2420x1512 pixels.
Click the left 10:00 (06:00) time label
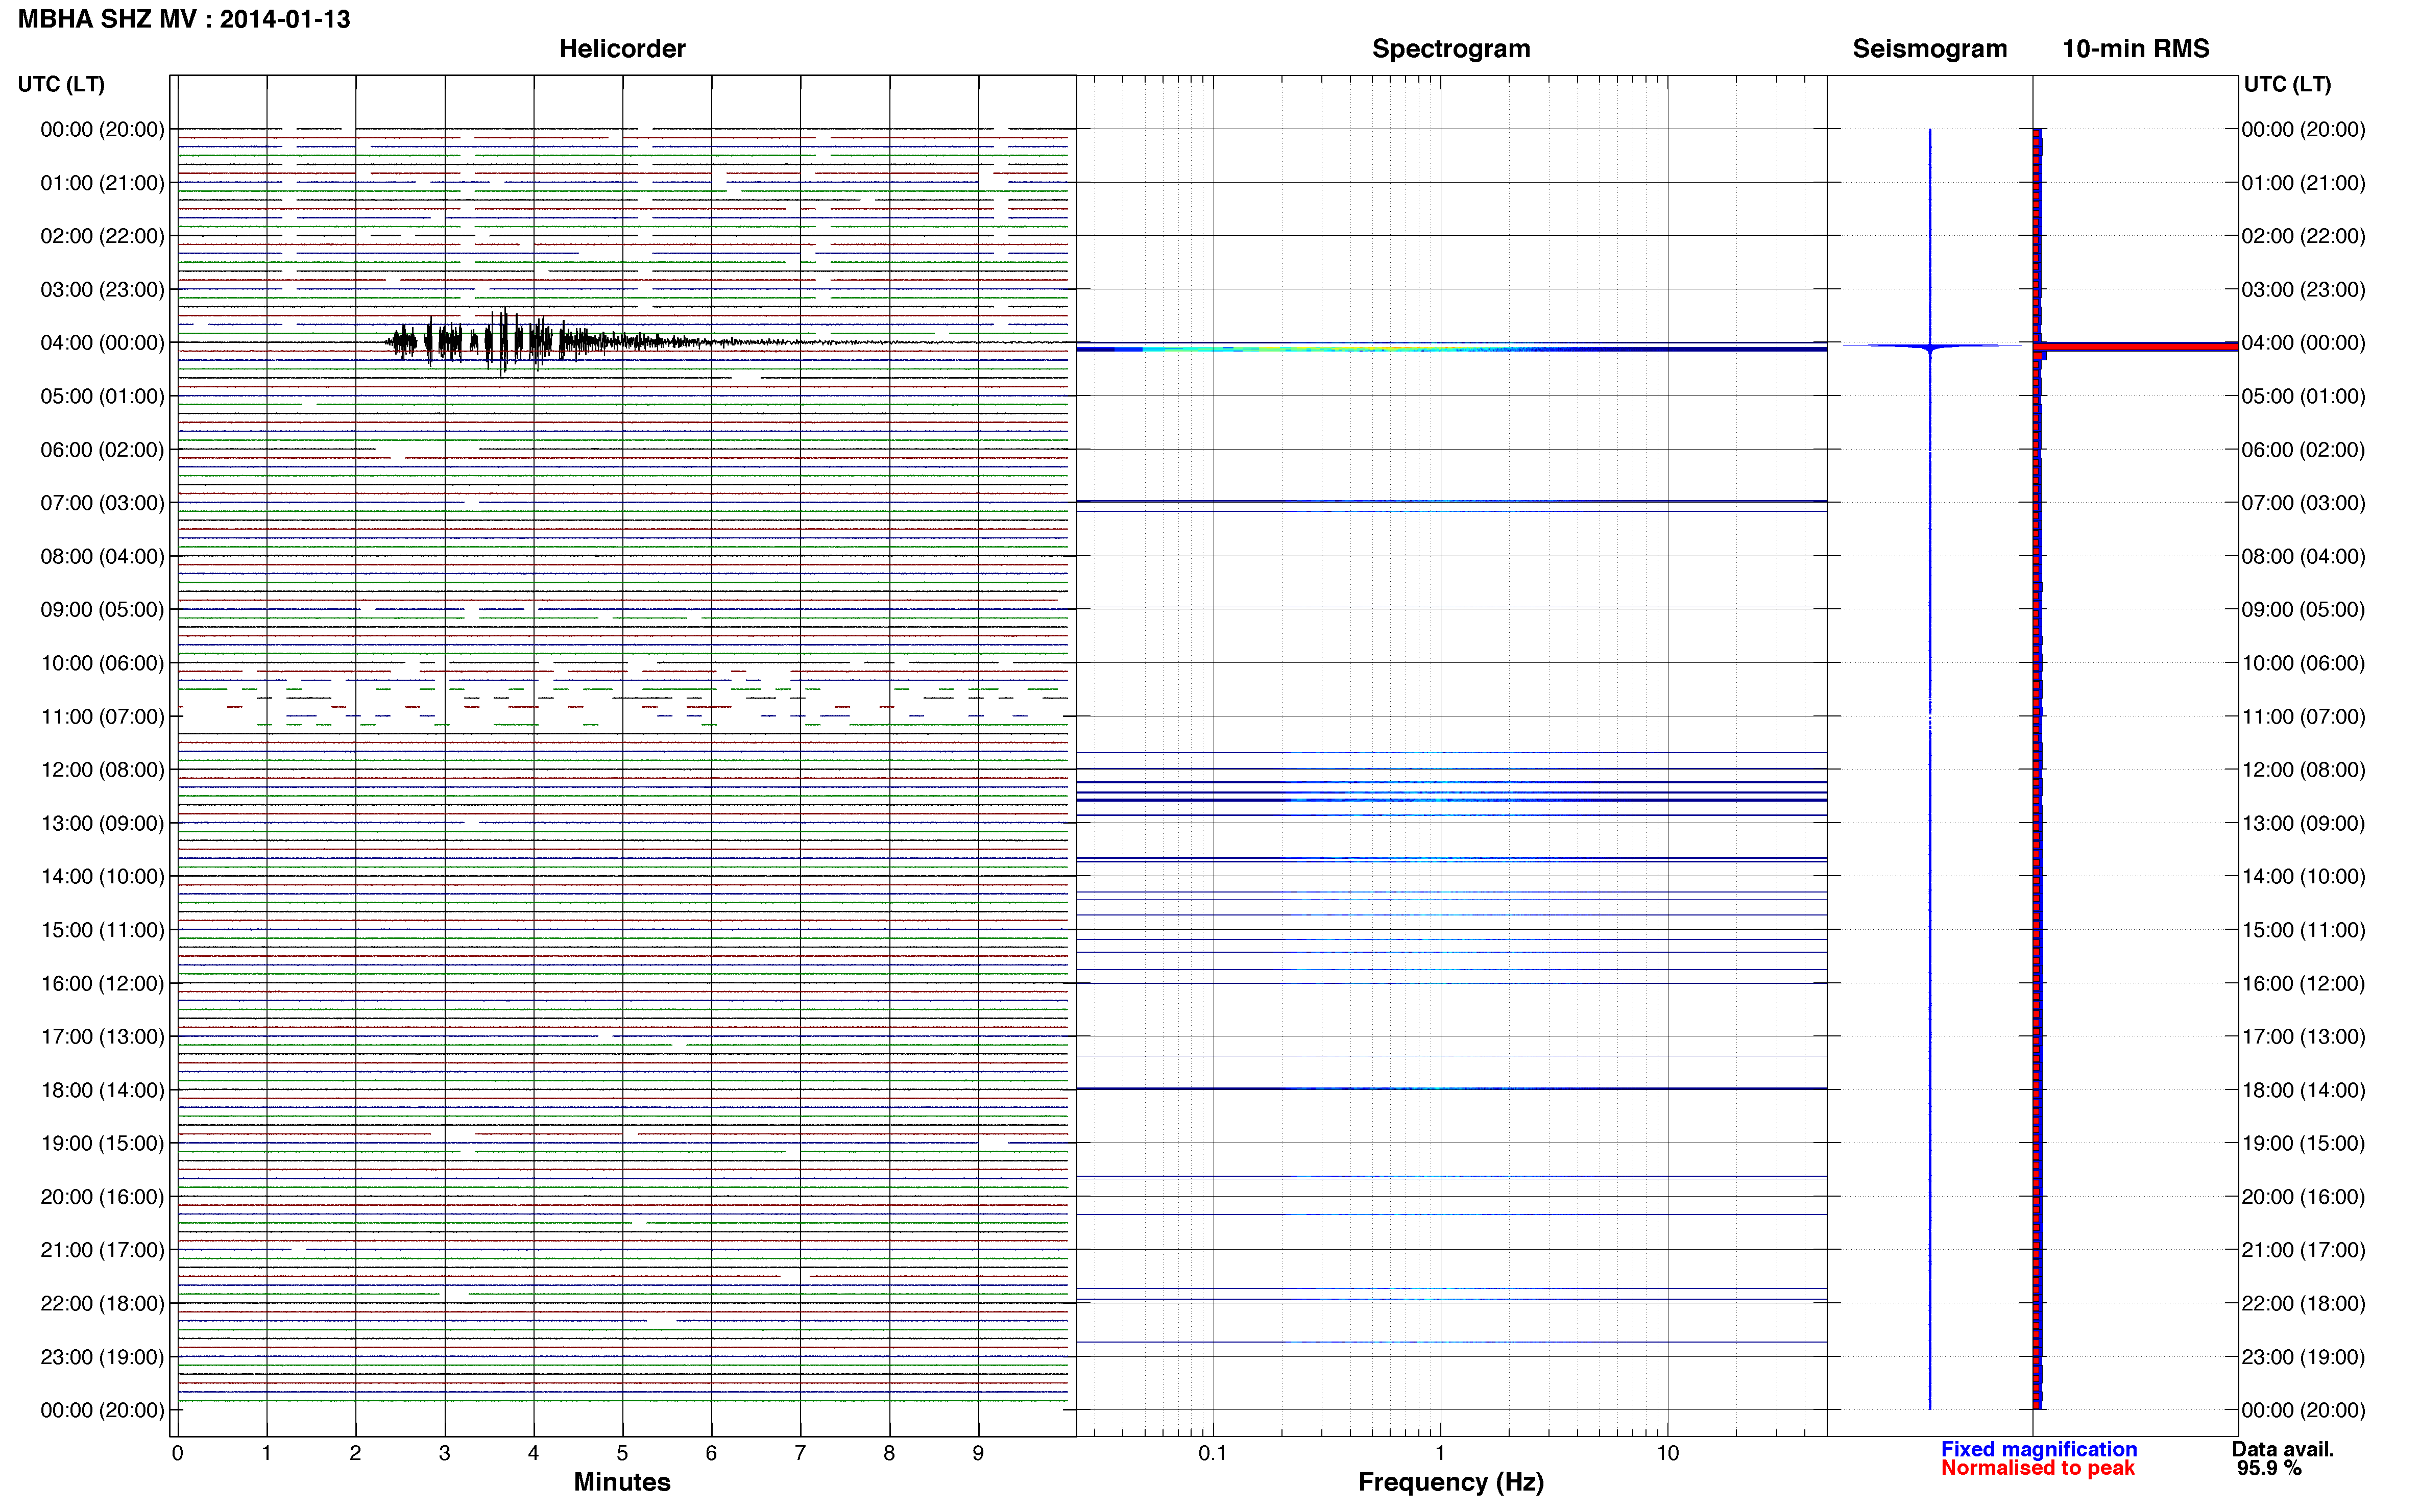(102, 663)
